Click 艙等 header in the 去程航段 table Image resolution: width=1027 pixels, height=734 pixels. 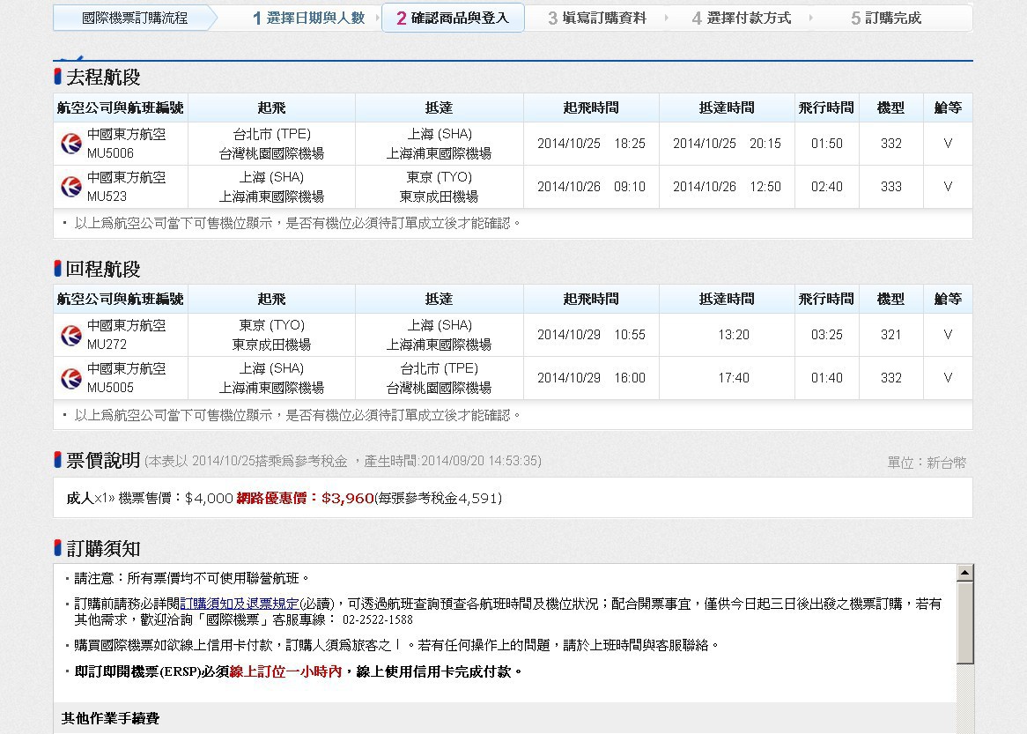[x=948, y=108]
